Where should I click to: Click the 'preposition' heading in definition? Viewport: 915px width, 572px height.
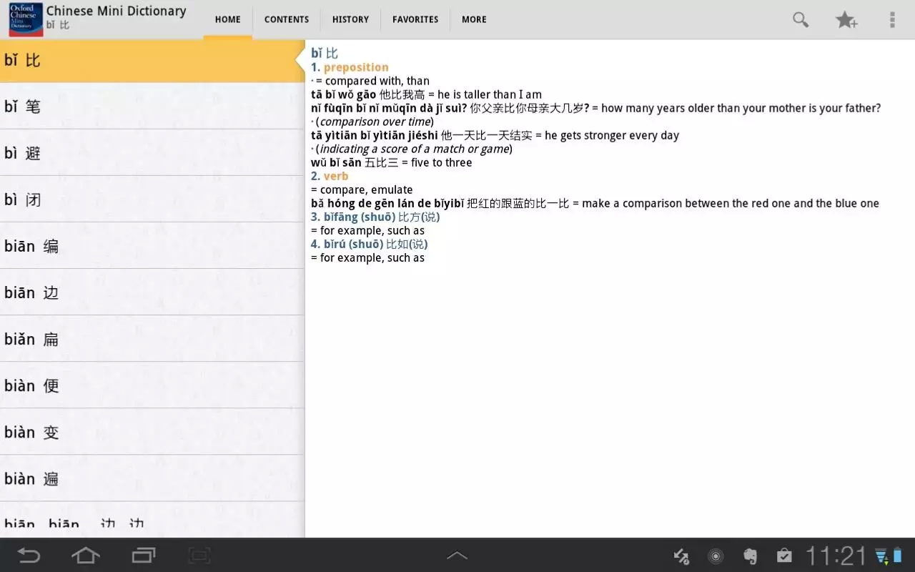click(x=356, y=67)
